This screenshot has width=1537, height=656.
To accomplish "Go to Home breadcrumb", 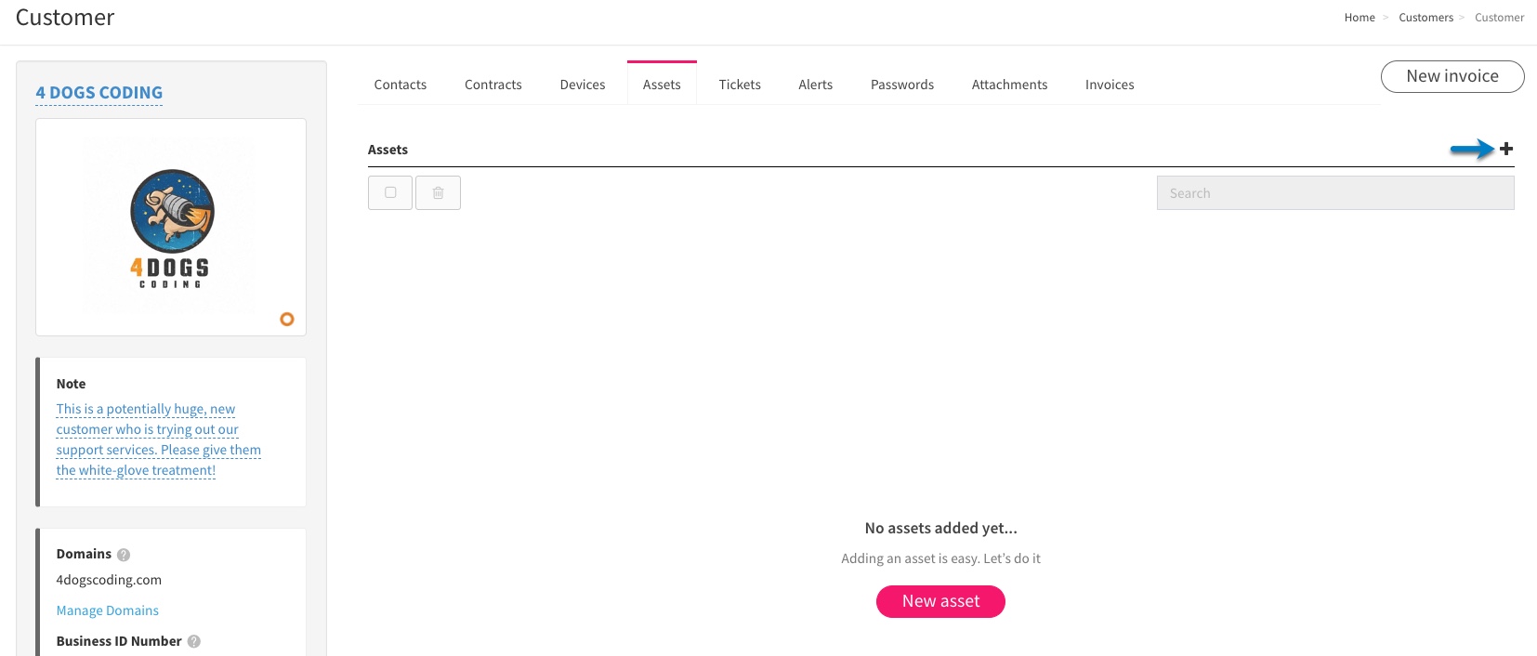I will (x=1360, y=18).
